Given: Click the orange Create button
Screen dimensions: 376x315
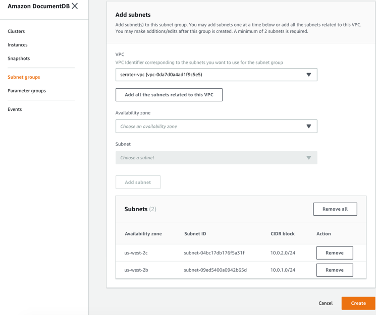Looking at the screenshot, I should 358,303.
